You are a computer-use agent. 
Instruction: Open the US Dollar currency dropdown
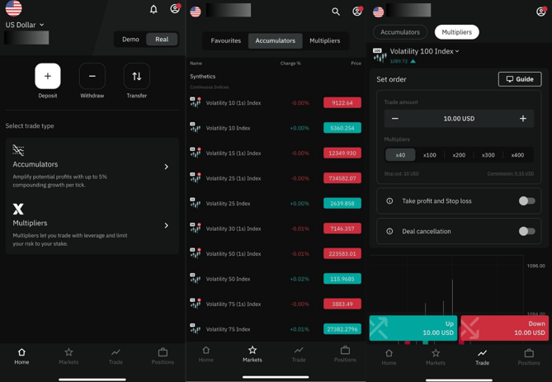[25, 25]
